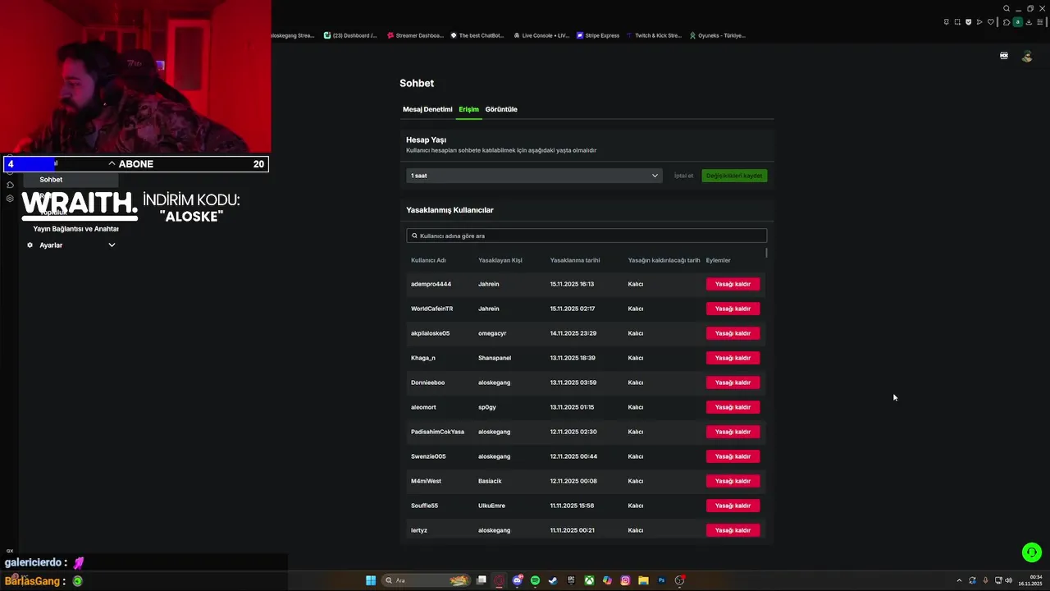The image size is (1050, 591).
Task: Remove ban for aleomort
Action: [x=733, y=407]
